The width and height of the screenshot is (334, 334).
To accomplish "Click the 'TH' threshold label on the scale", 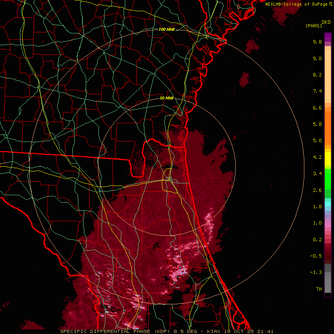I will click(x=319, y=289).
